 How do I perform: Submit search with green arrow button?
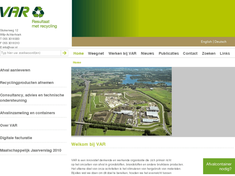pos(64,53)
